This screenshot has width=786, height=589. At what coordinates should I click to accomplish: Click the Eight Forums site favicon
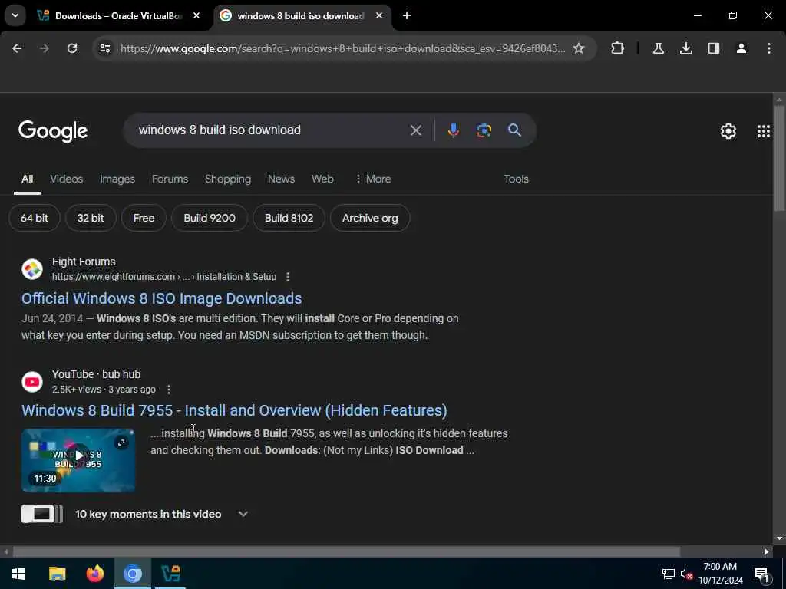click(x=32, y=269)
